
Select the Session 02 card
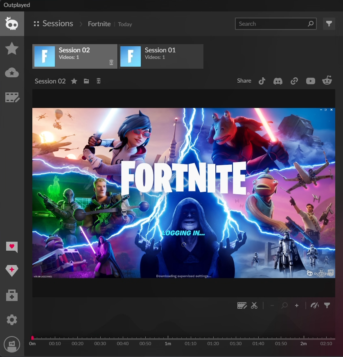[x=75, y=56]
